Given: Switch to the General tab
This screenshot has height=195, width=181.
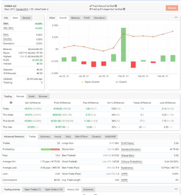Looking at the screenshot, I should 26,18.
